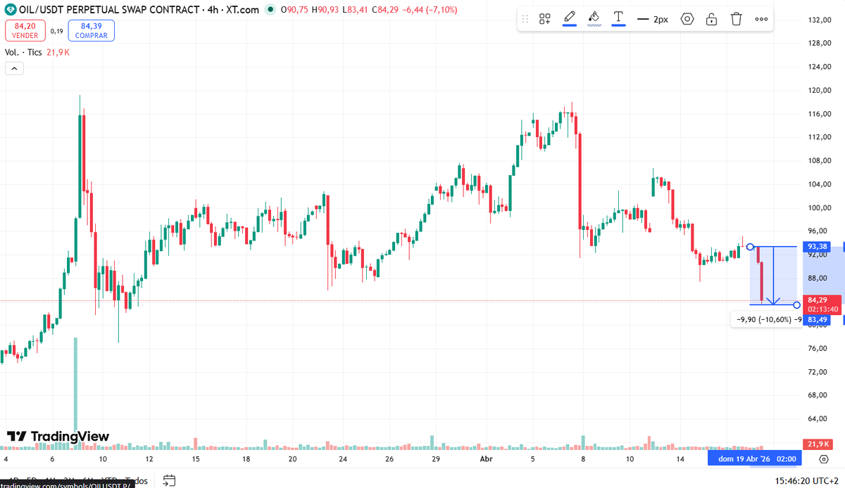Open drawing templates icon in floating toolbar
Screen dimensions: 845x488
[545, 20]
